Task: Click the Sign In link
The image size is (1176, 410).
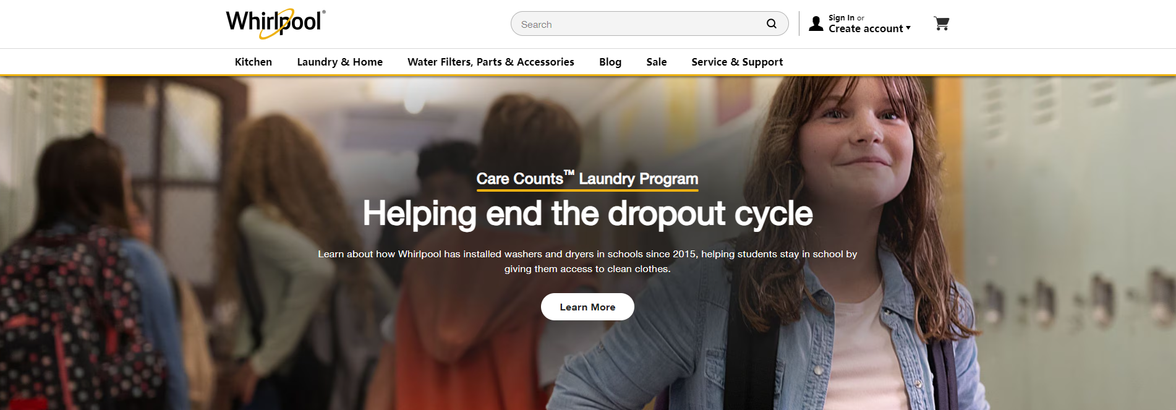Action: (x=841, y=18)
